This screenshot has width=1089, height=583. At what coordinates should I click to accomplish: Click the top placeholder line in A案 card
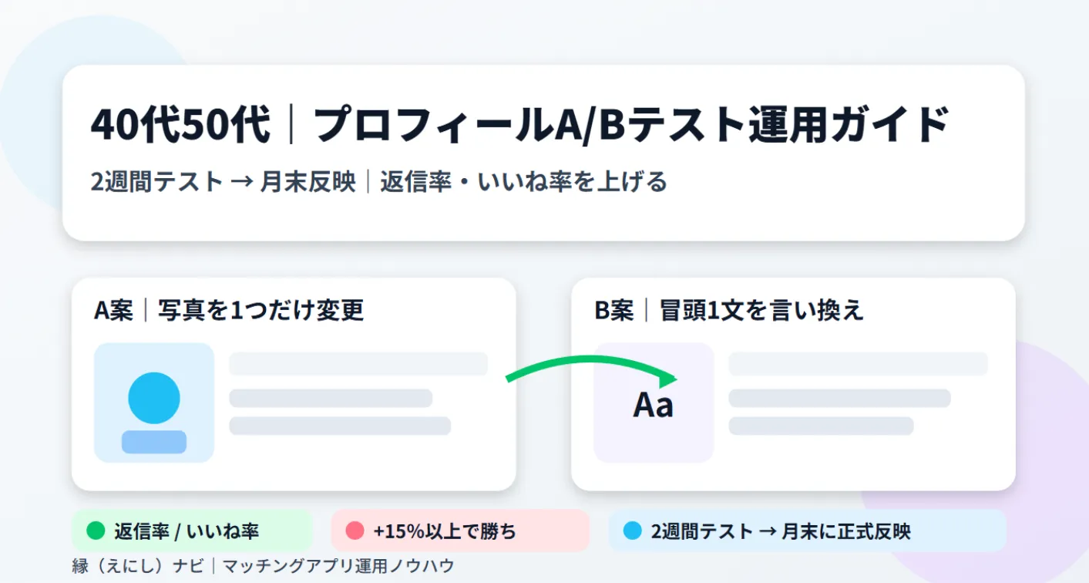point(358,364)
